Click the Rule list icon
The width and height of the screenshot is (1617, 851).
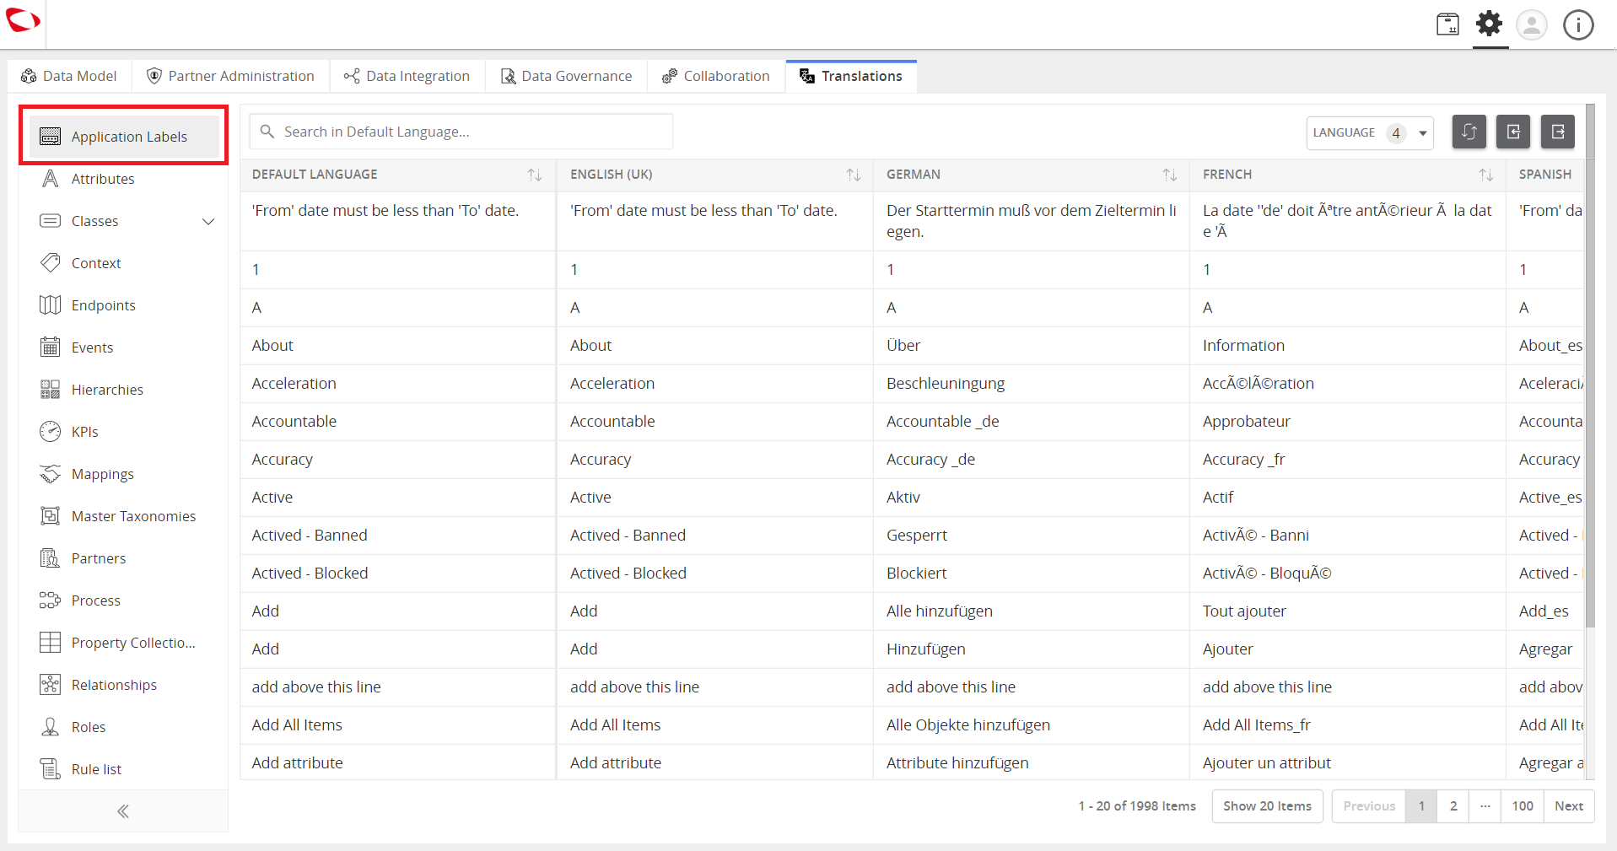[51, 769]
